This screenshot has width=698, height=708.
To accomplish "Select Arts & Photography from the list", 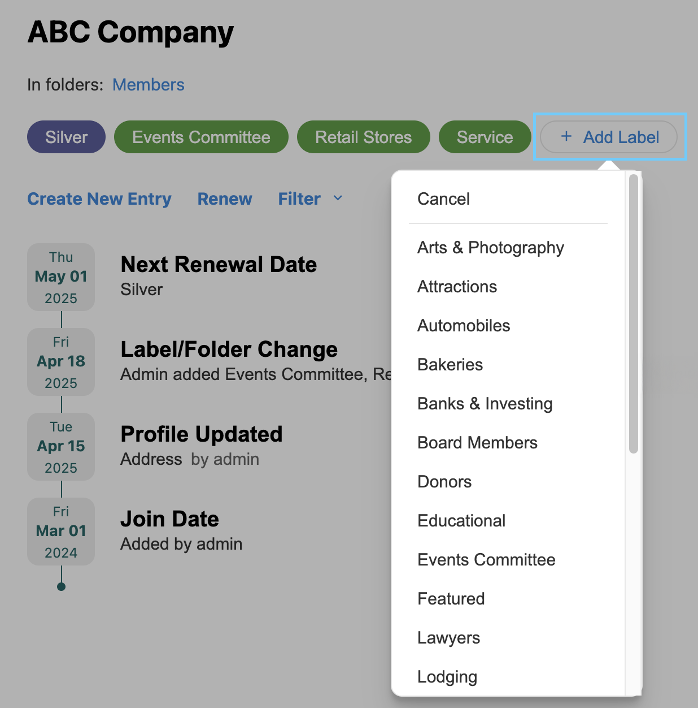I will tap(490, 248).
